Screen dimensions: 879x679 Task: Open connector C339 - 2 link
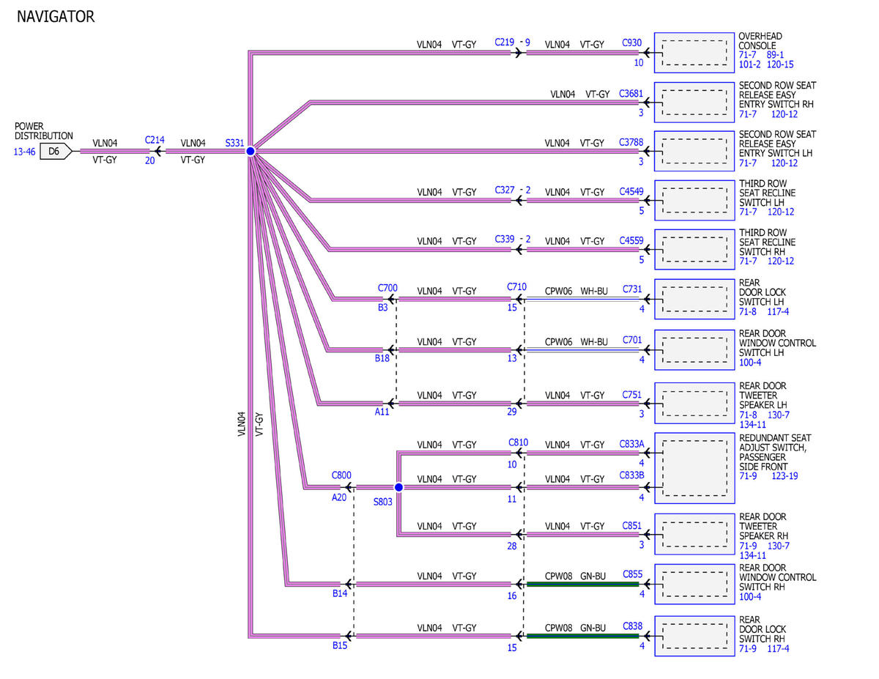coord(512,239)
